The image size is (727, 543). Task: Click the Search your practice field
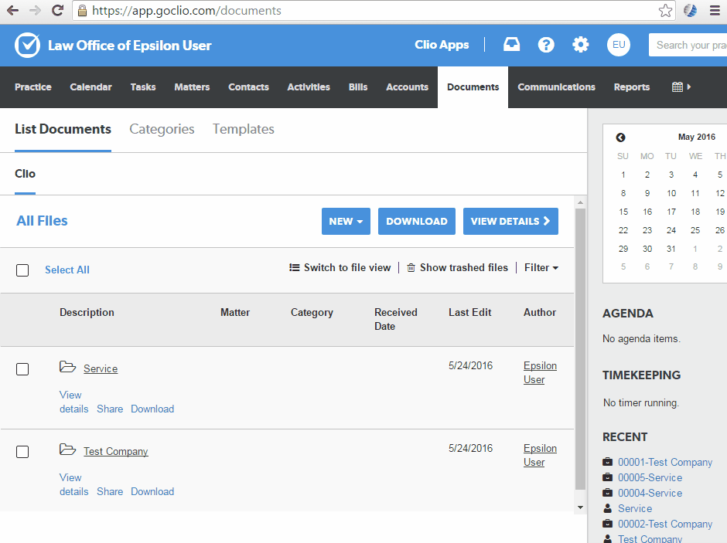(688, 45)
